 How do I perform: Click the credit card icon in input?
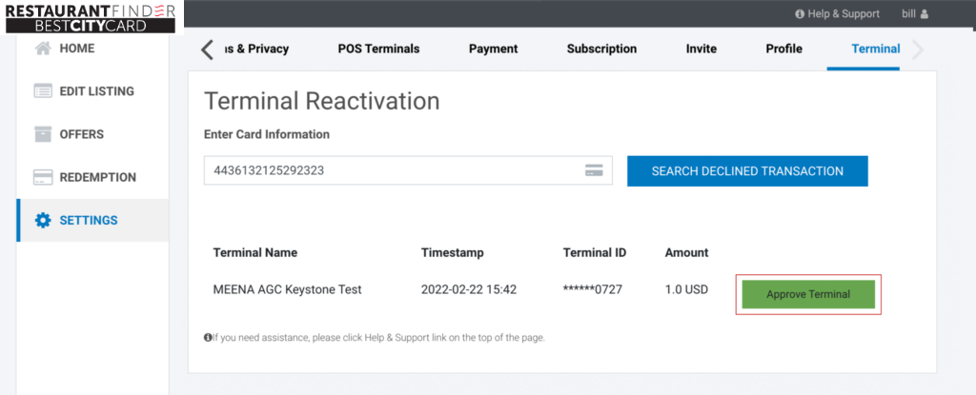[594, 171]
